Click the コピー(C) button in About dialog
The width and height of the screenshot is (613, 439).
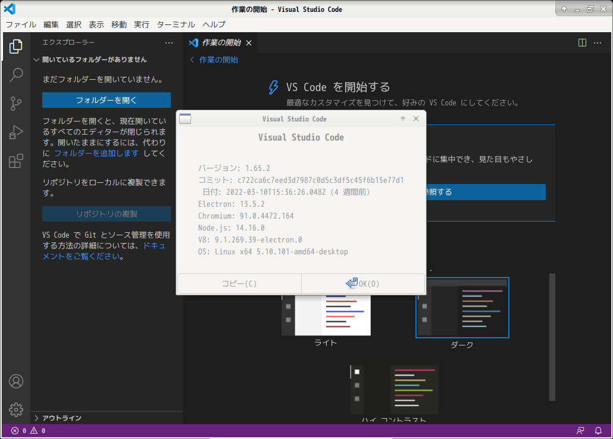pyautogui.click(x=239, y=284)
